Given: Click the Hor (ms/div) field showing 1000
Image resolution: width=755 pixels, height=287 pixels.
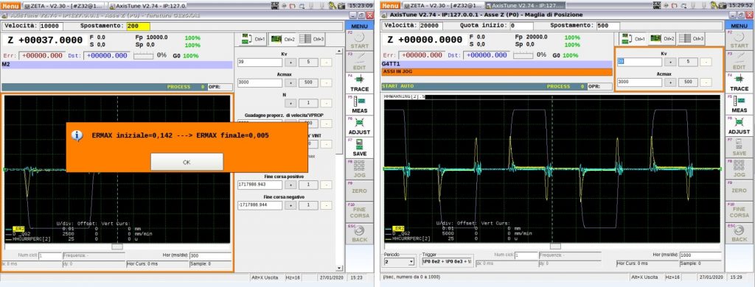Looking at the screenshot, I should point(694,255).
